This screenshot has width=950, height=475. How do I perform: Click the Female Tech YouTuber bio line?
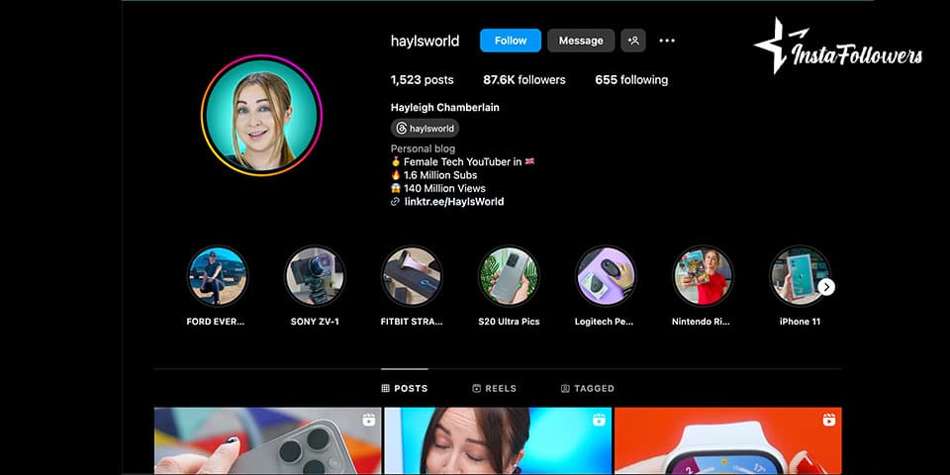pos(463,161)
